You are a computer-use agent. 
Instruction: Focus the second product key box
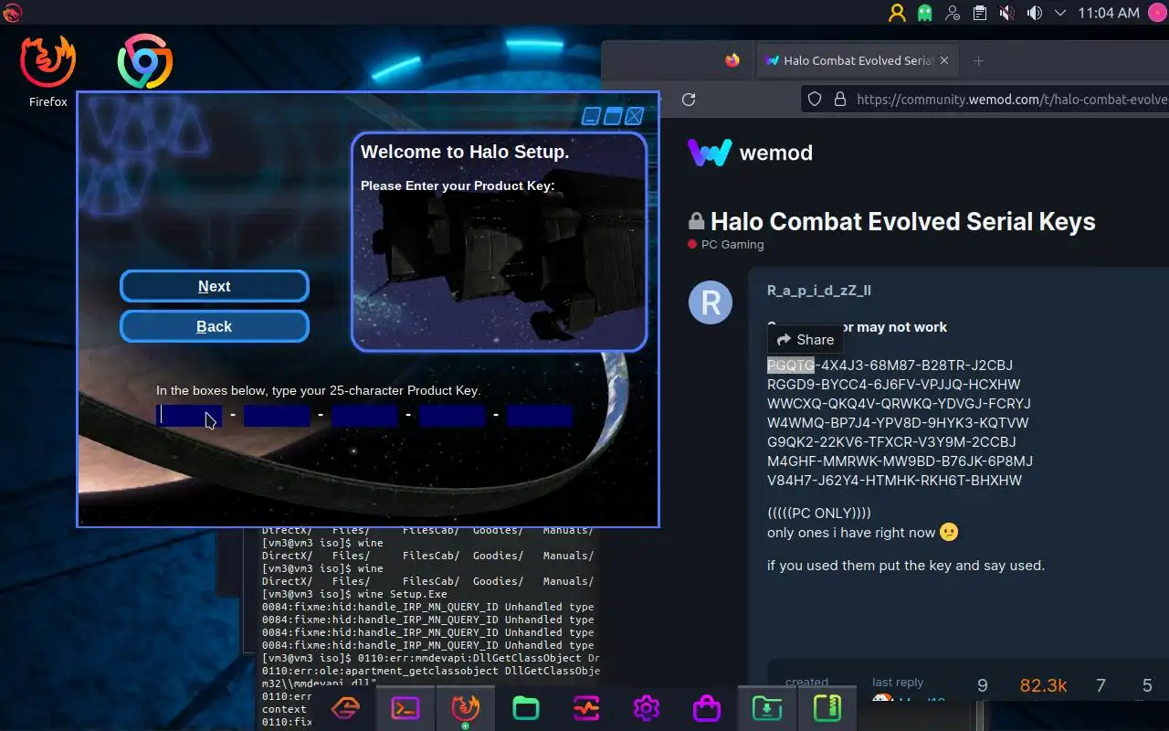click(x=277, y=416)
